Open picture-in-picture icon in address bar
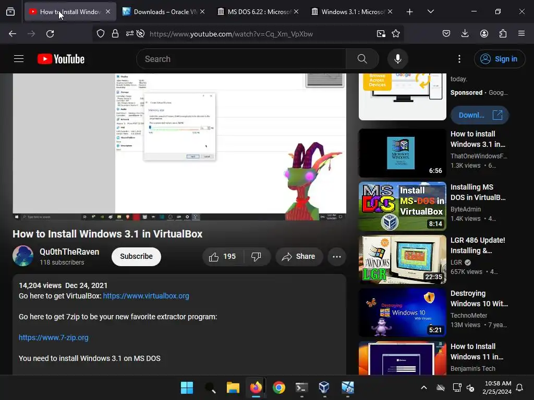Viewport: 534px width, 400px height. tap(381, 34)
